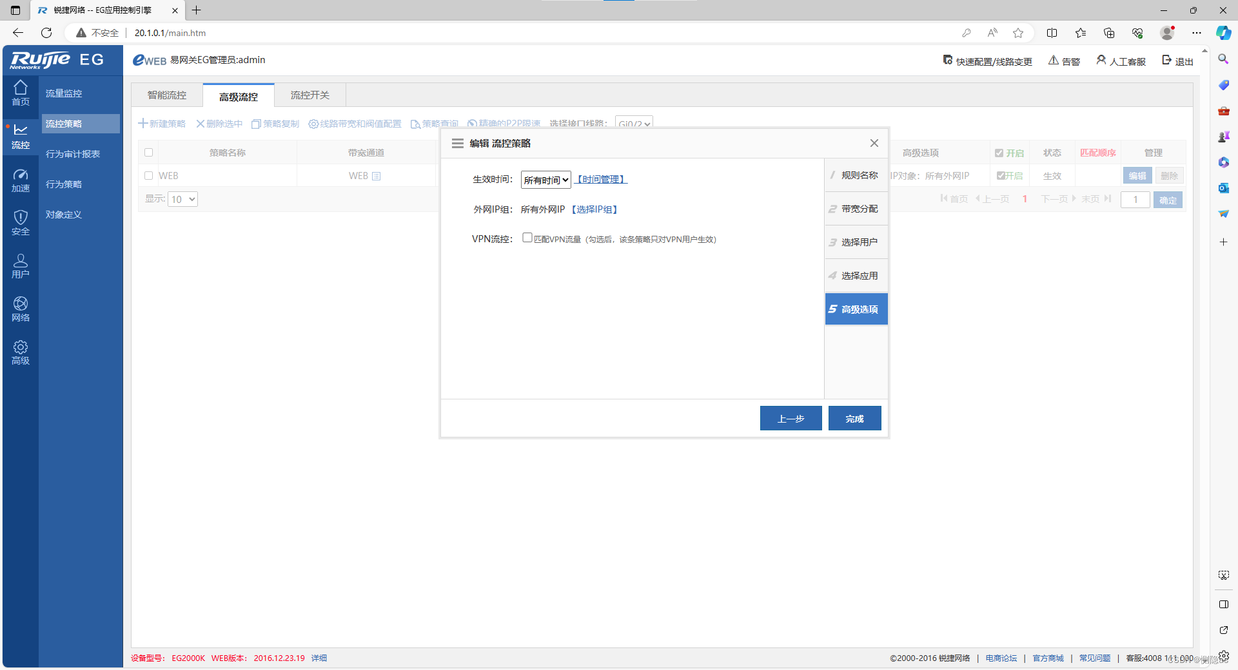Go to step 带宽分配
The image size is (1238, 670).
click(856, 209)
